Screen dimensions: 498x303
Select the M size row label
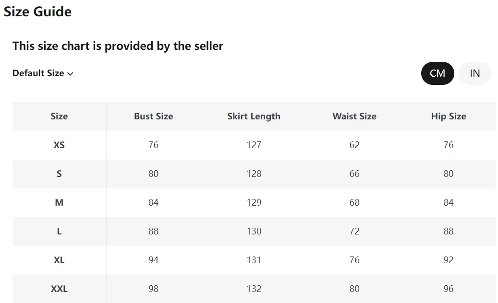click(x=59, y=203)
